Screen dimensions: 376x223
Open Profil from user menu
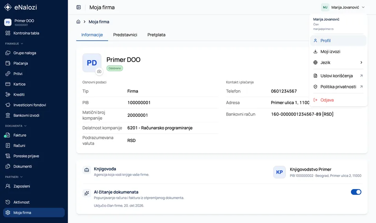[x=338, y=41]
